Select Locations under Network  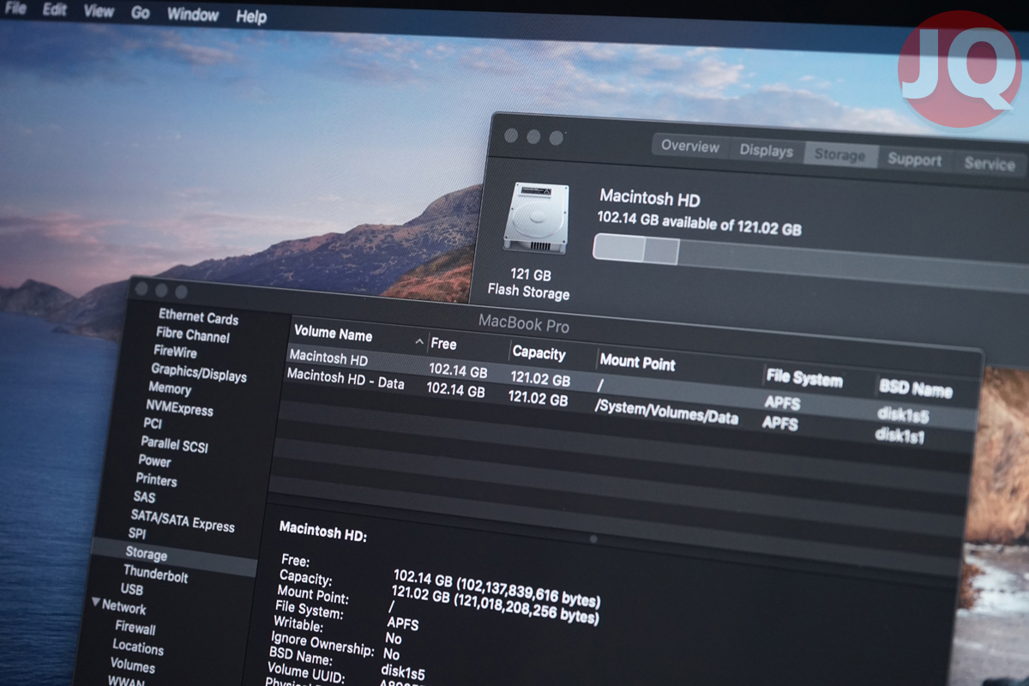click(137, 647)
